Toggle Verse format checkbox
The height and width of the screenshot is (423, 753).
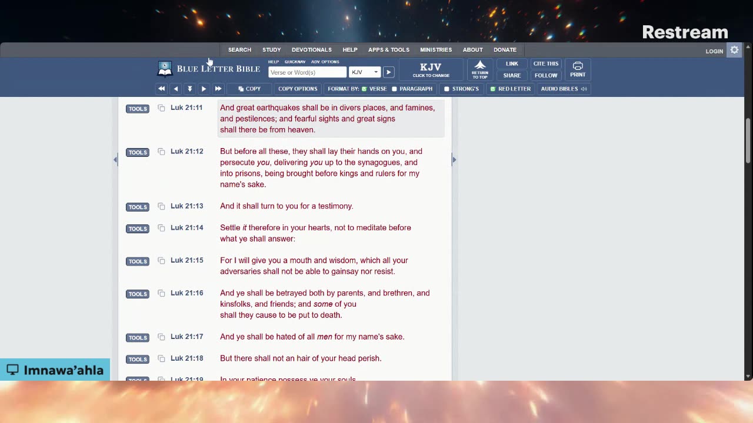click(x=364, y=89)
